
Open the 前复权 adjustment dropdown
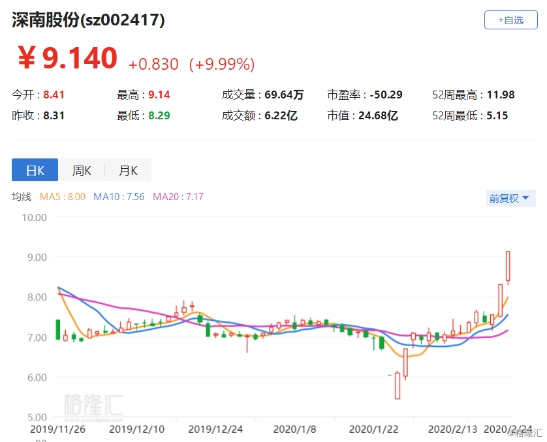(510, 198)
